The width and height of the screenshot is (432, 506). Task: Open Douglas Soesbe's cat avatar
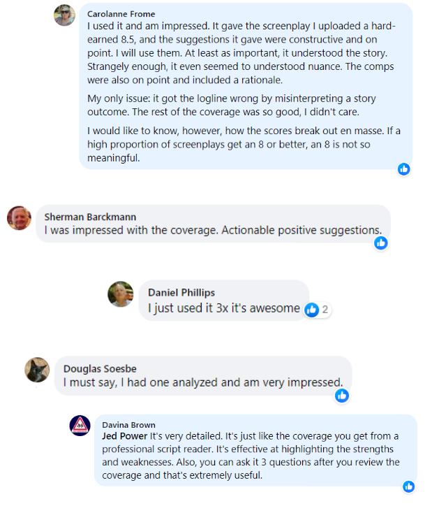(38, 370)
